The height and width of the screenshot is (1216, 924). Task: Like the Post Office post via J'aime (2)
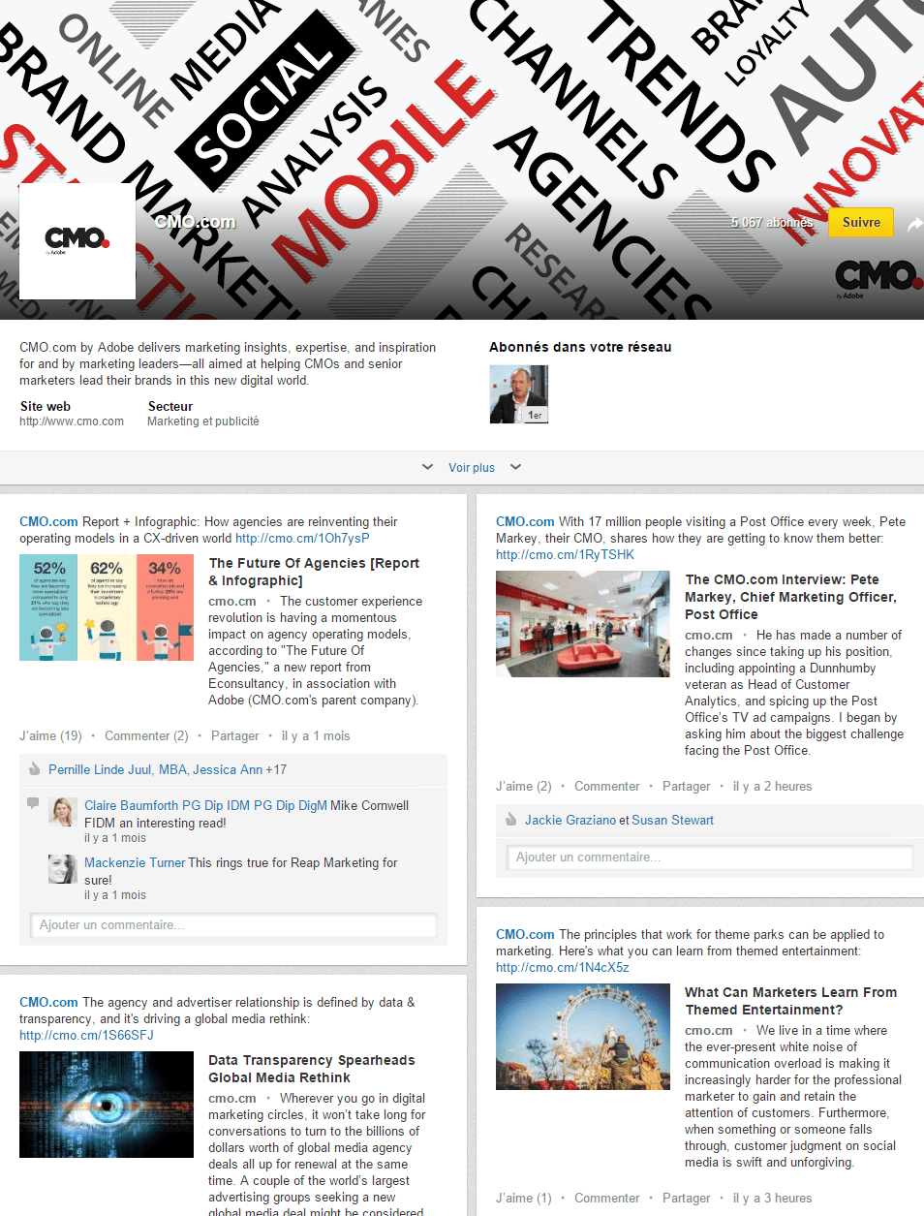[523, 787]
